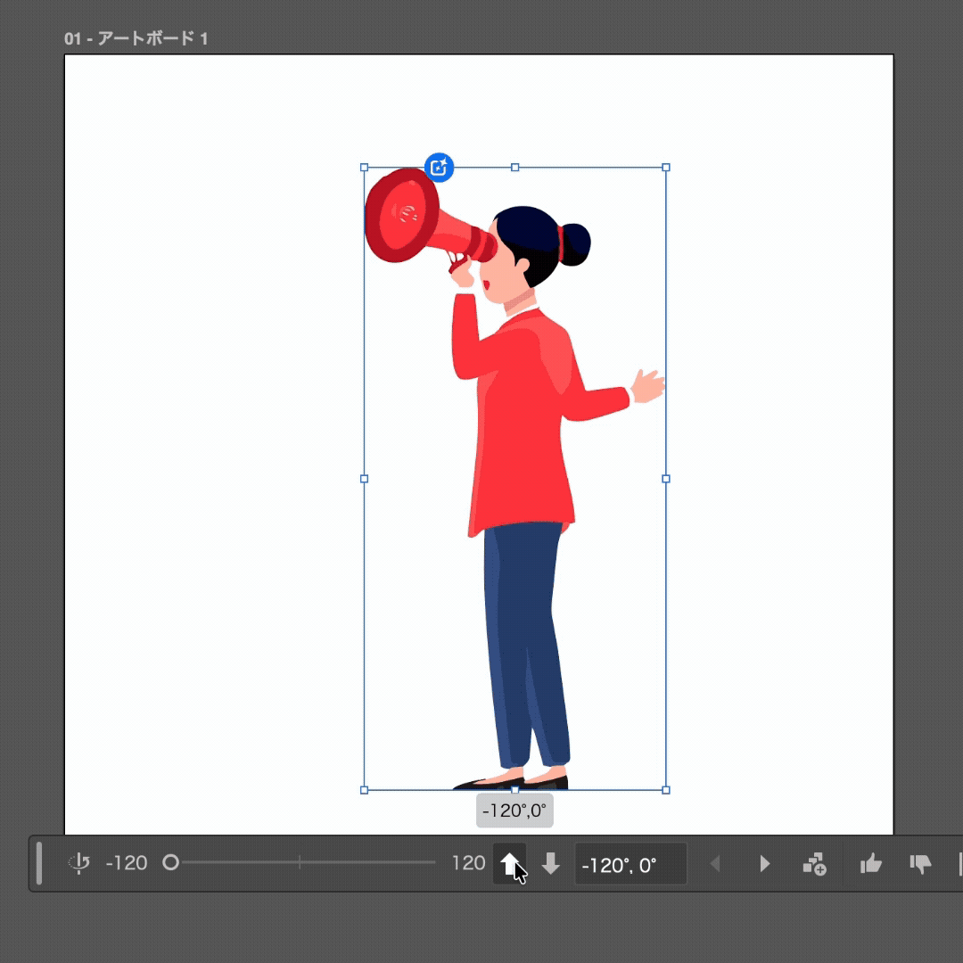
Task: Click the middle-right bounding box handle
Action: (x=666, y=479)
